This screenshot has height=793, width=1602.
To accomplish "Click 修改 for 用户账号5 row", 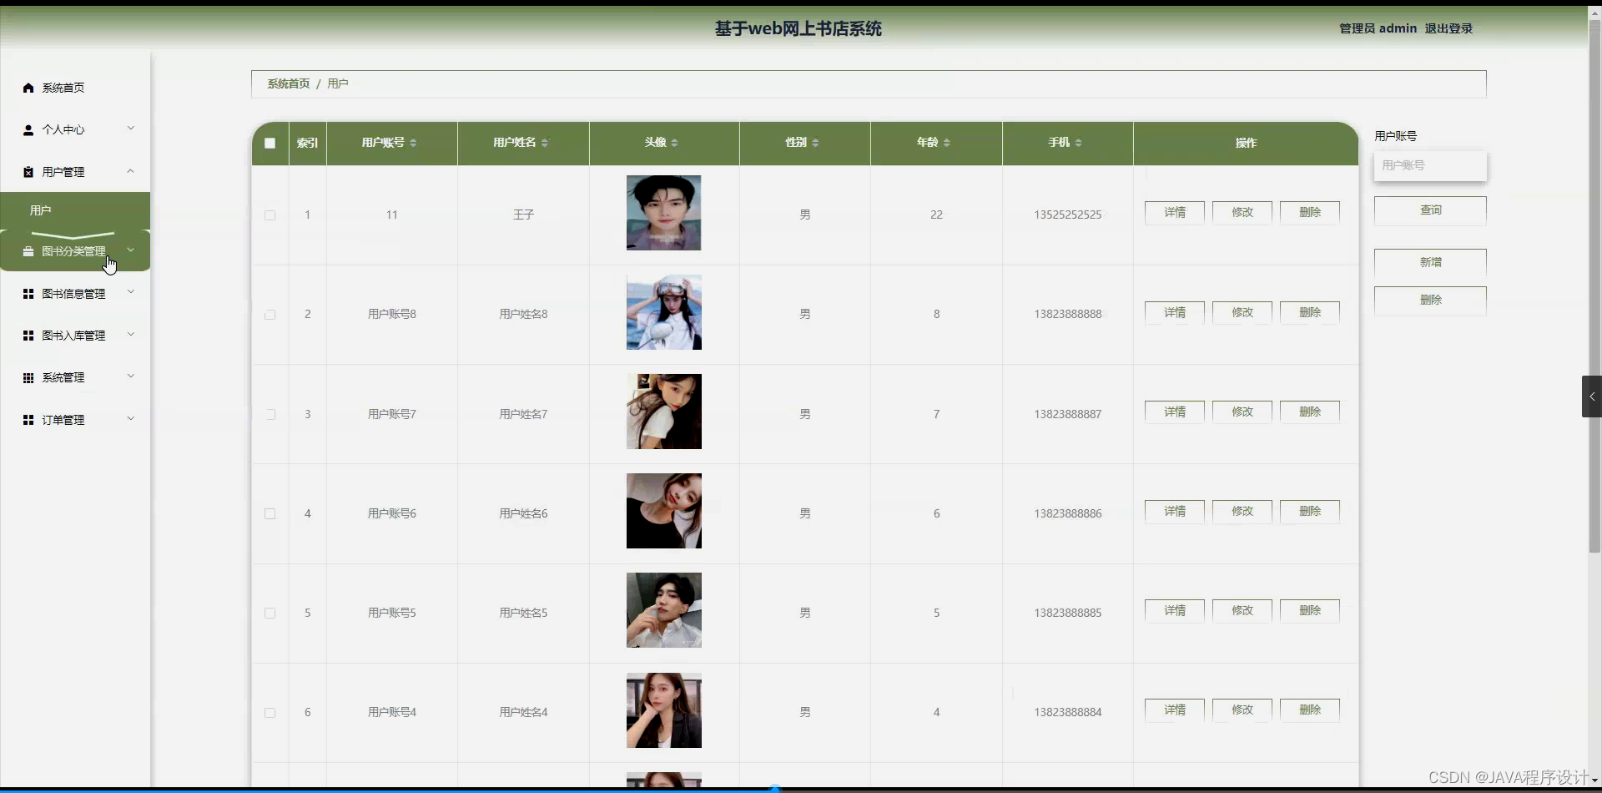I will (1242, 611).
